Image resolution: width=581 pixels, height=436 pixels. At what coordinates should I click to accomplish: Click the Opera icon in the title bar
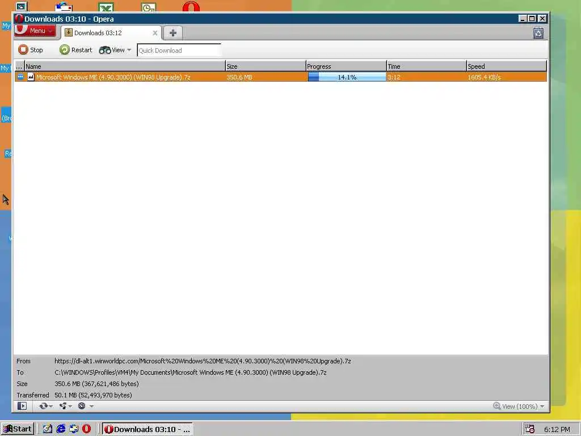click(x=19, y=19)
